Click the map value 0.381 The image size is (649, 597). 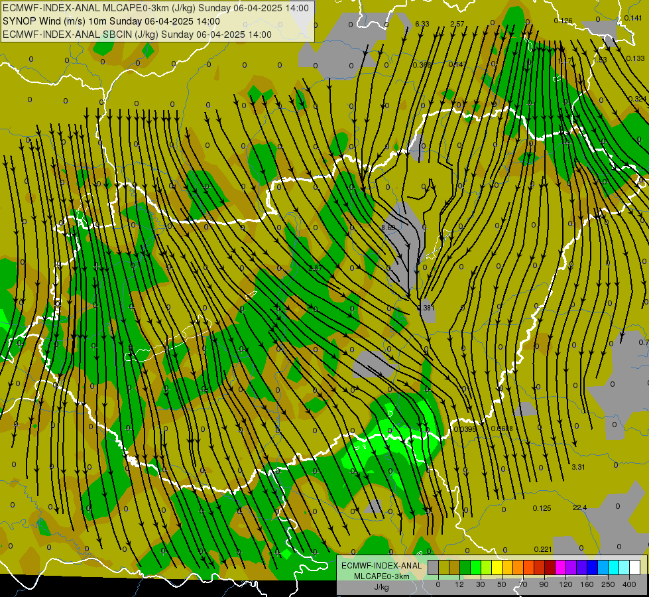click(426, 308)
